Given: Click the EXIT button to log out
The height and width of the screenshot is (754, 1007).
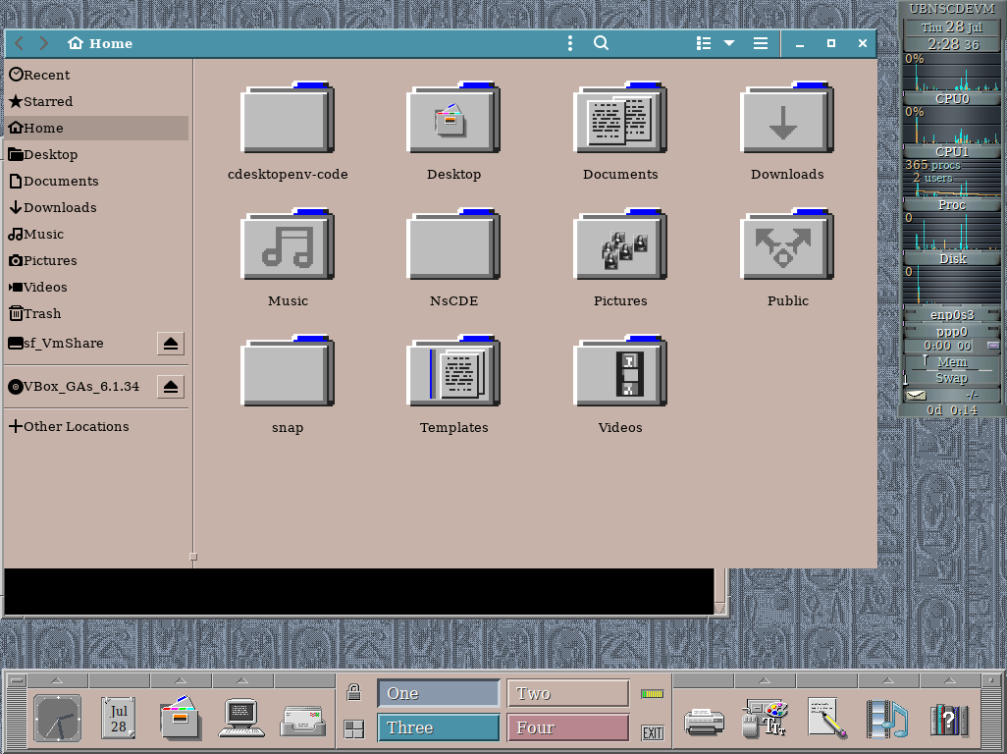Looking at the screenshot, I should coord(651,731).
